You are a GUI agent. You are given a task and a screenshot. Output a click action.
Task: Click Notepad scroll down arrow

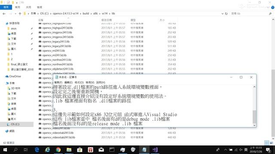(x=254, y=125)
